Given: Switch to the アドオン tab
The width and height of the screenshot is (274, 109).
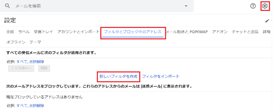Looking at the screenshot, I should (x=220, y=32).
